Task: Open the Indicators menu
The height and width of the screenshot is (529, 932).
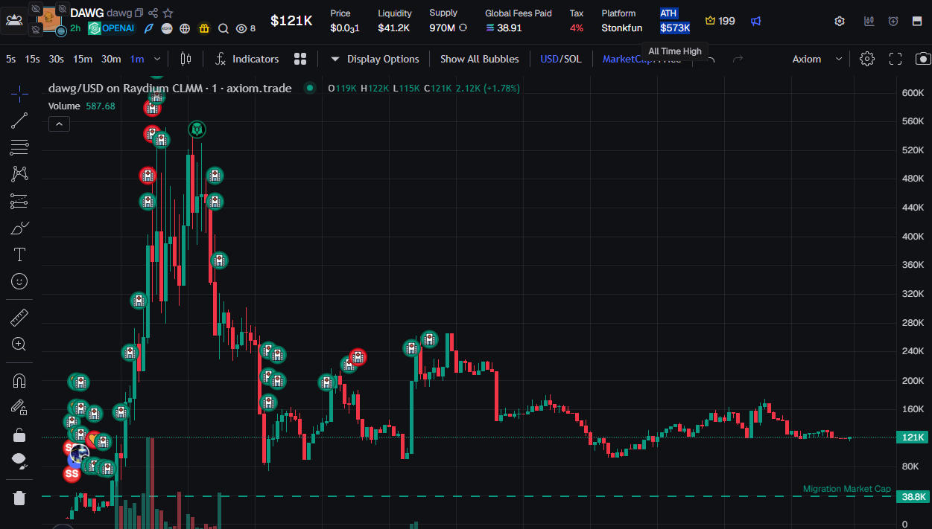Action: pyautogui.click(x=247, y=59)
